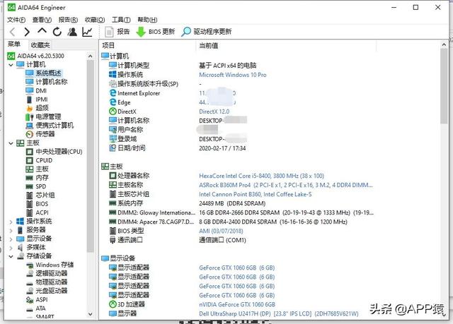Select 传感器 sensor tree item
This screenshot has height=324, width=453.
click(x=40, y=134)
